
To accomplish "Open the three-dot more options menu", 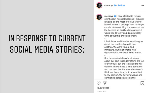I will (142, 6).
